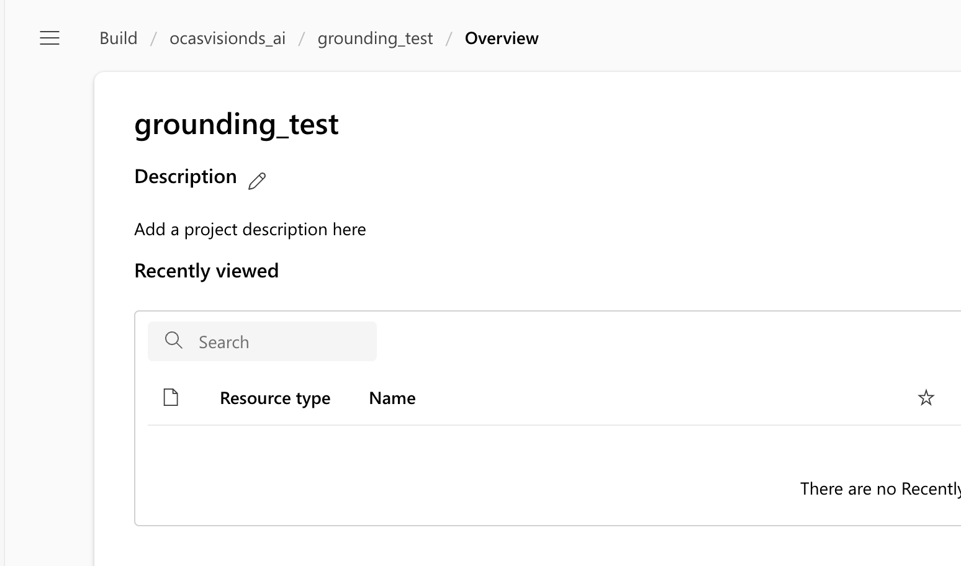Sort by Resource type column

pyautogui.click(x=275, y=398)
